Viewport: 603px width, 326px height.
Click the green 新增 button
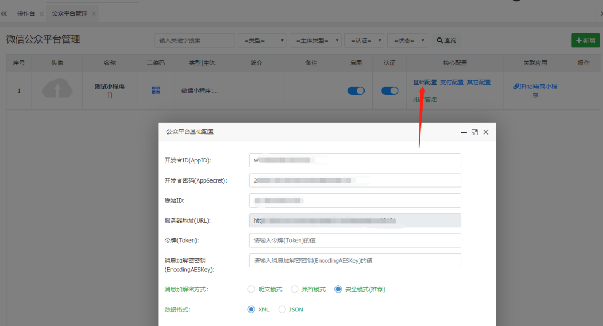coord(585,40)
